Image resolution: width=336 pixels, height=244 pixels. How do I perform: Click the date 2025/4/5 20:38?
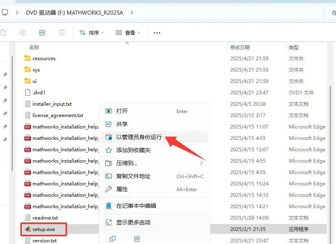pos(248,104)
